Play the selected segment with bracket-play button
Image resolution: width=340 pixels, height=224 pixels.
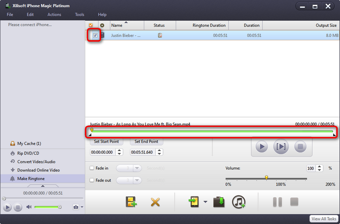(280, 146)
